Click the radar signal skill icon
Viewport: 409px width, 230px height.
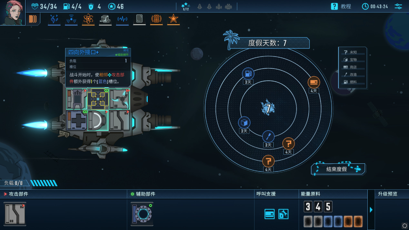[71, 19]
